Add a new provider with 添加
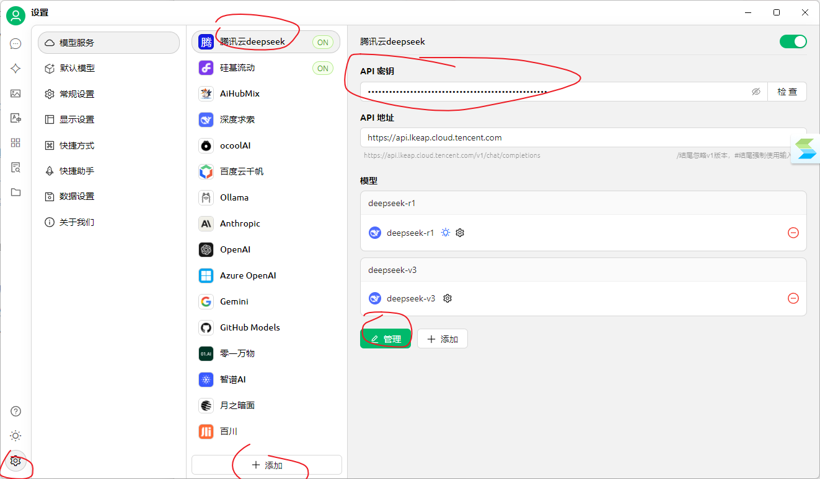Viewport: 820px width, 479px height. pos(267,465)
